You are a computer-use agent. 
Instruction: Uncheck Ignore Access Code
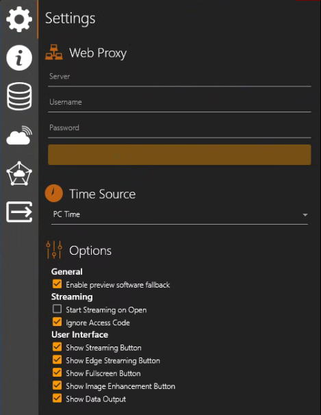pyautogui.click(x=57, y=322)
